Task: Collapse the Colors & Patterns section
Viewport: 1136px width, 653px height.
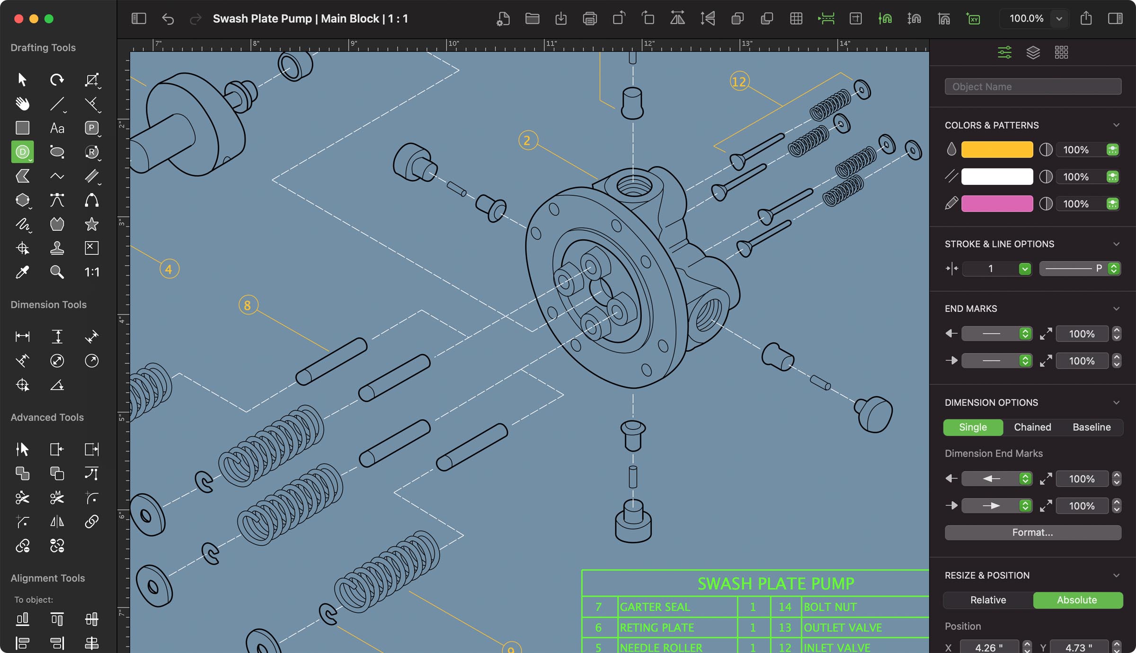Action: click(x=1117, y=125)
